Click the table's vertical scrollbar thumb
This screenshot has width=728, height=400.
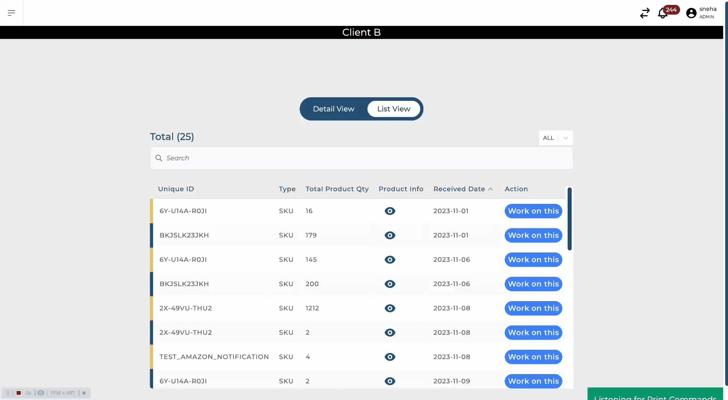point(569,219)
